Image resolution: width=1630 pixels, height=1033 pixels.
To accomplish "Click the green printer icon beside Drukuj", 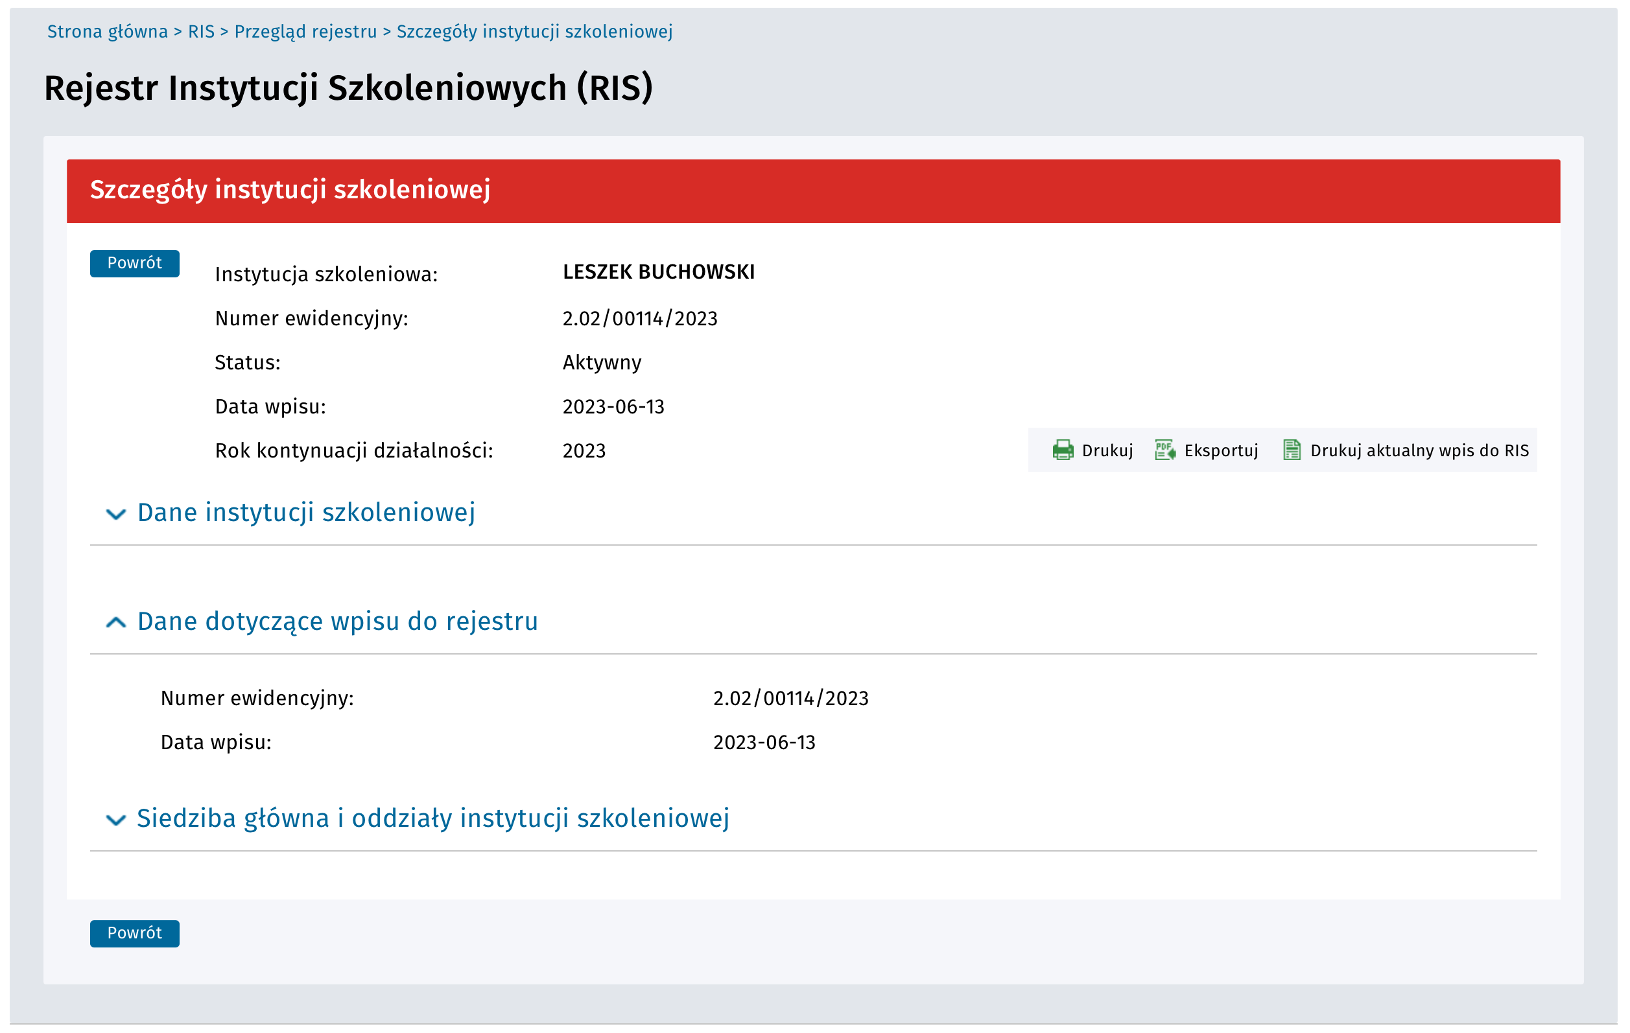I will point(1063,450).
